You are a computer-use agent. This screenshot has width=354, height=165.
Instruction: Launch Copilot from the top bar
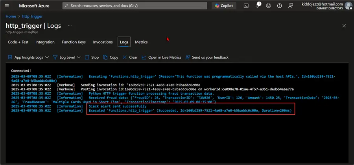click(x=224, y=6)
